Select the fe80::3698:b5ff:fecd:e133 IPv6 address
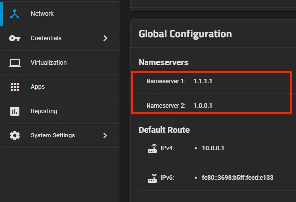The height and width of the screenshot is (202, 296). (238, 177)
